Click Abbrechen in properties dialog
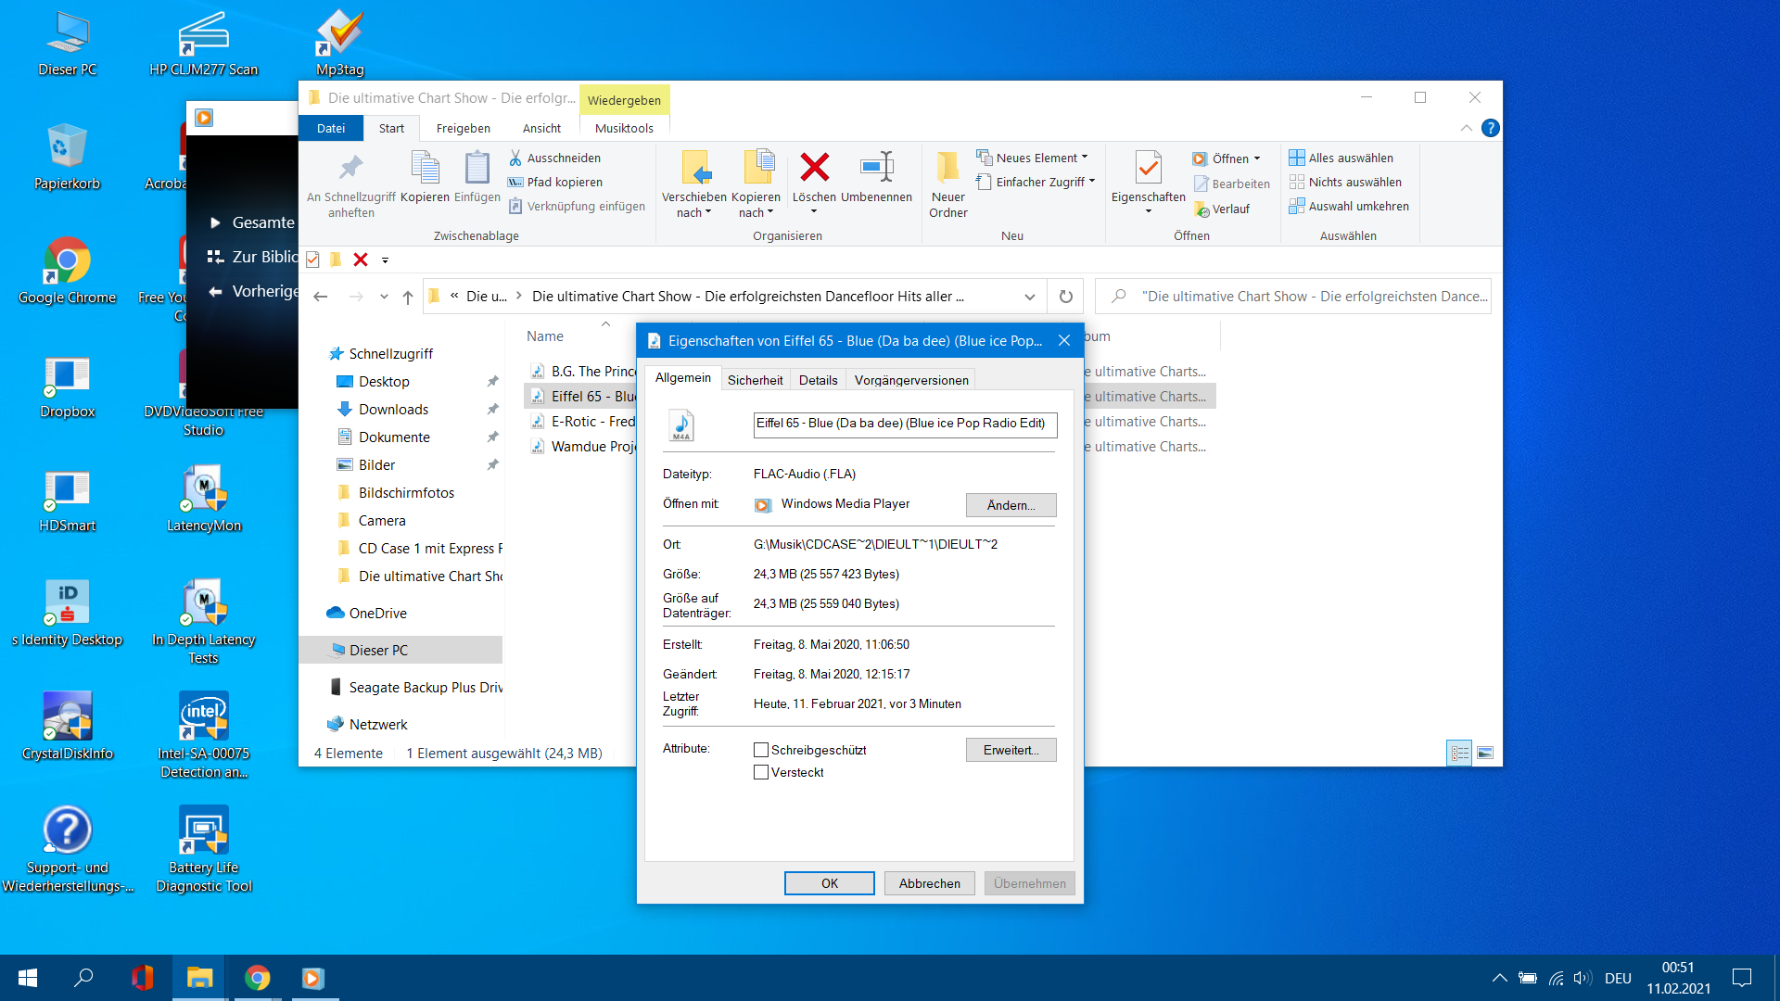 [930, 883]
